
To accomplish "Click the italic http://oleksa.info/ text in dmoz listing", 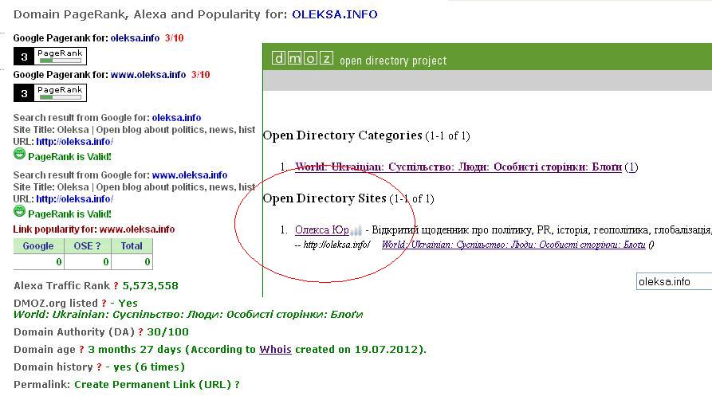I will click(336, 245).
